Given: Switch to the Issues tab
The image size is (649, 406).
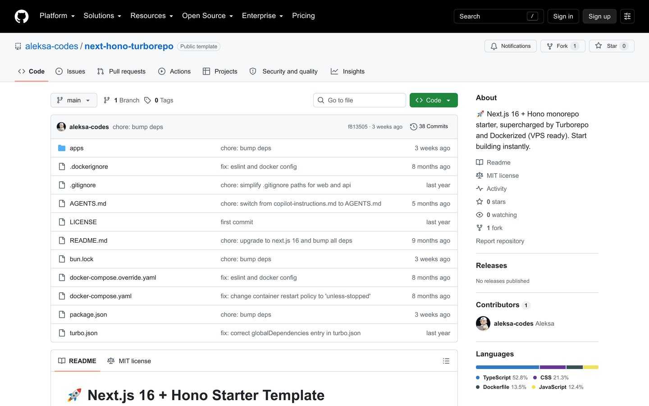Looking at the screenshot, I should pos(70,71).
